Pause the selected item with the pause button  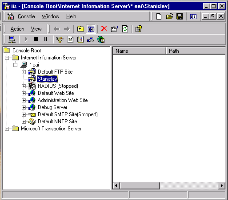[46, 39]
